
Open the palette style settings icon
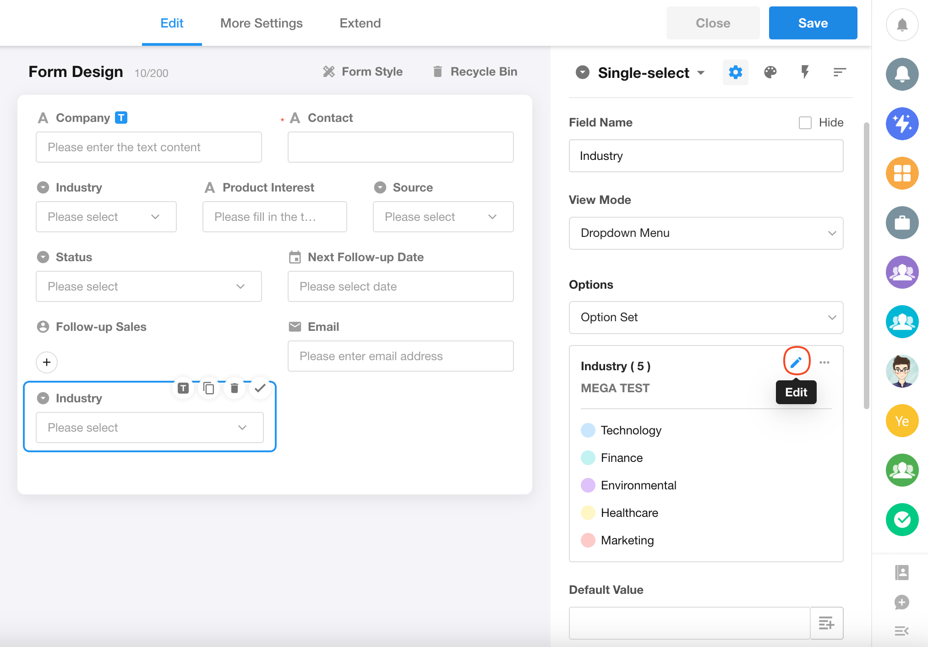click(x=770, y=72)
